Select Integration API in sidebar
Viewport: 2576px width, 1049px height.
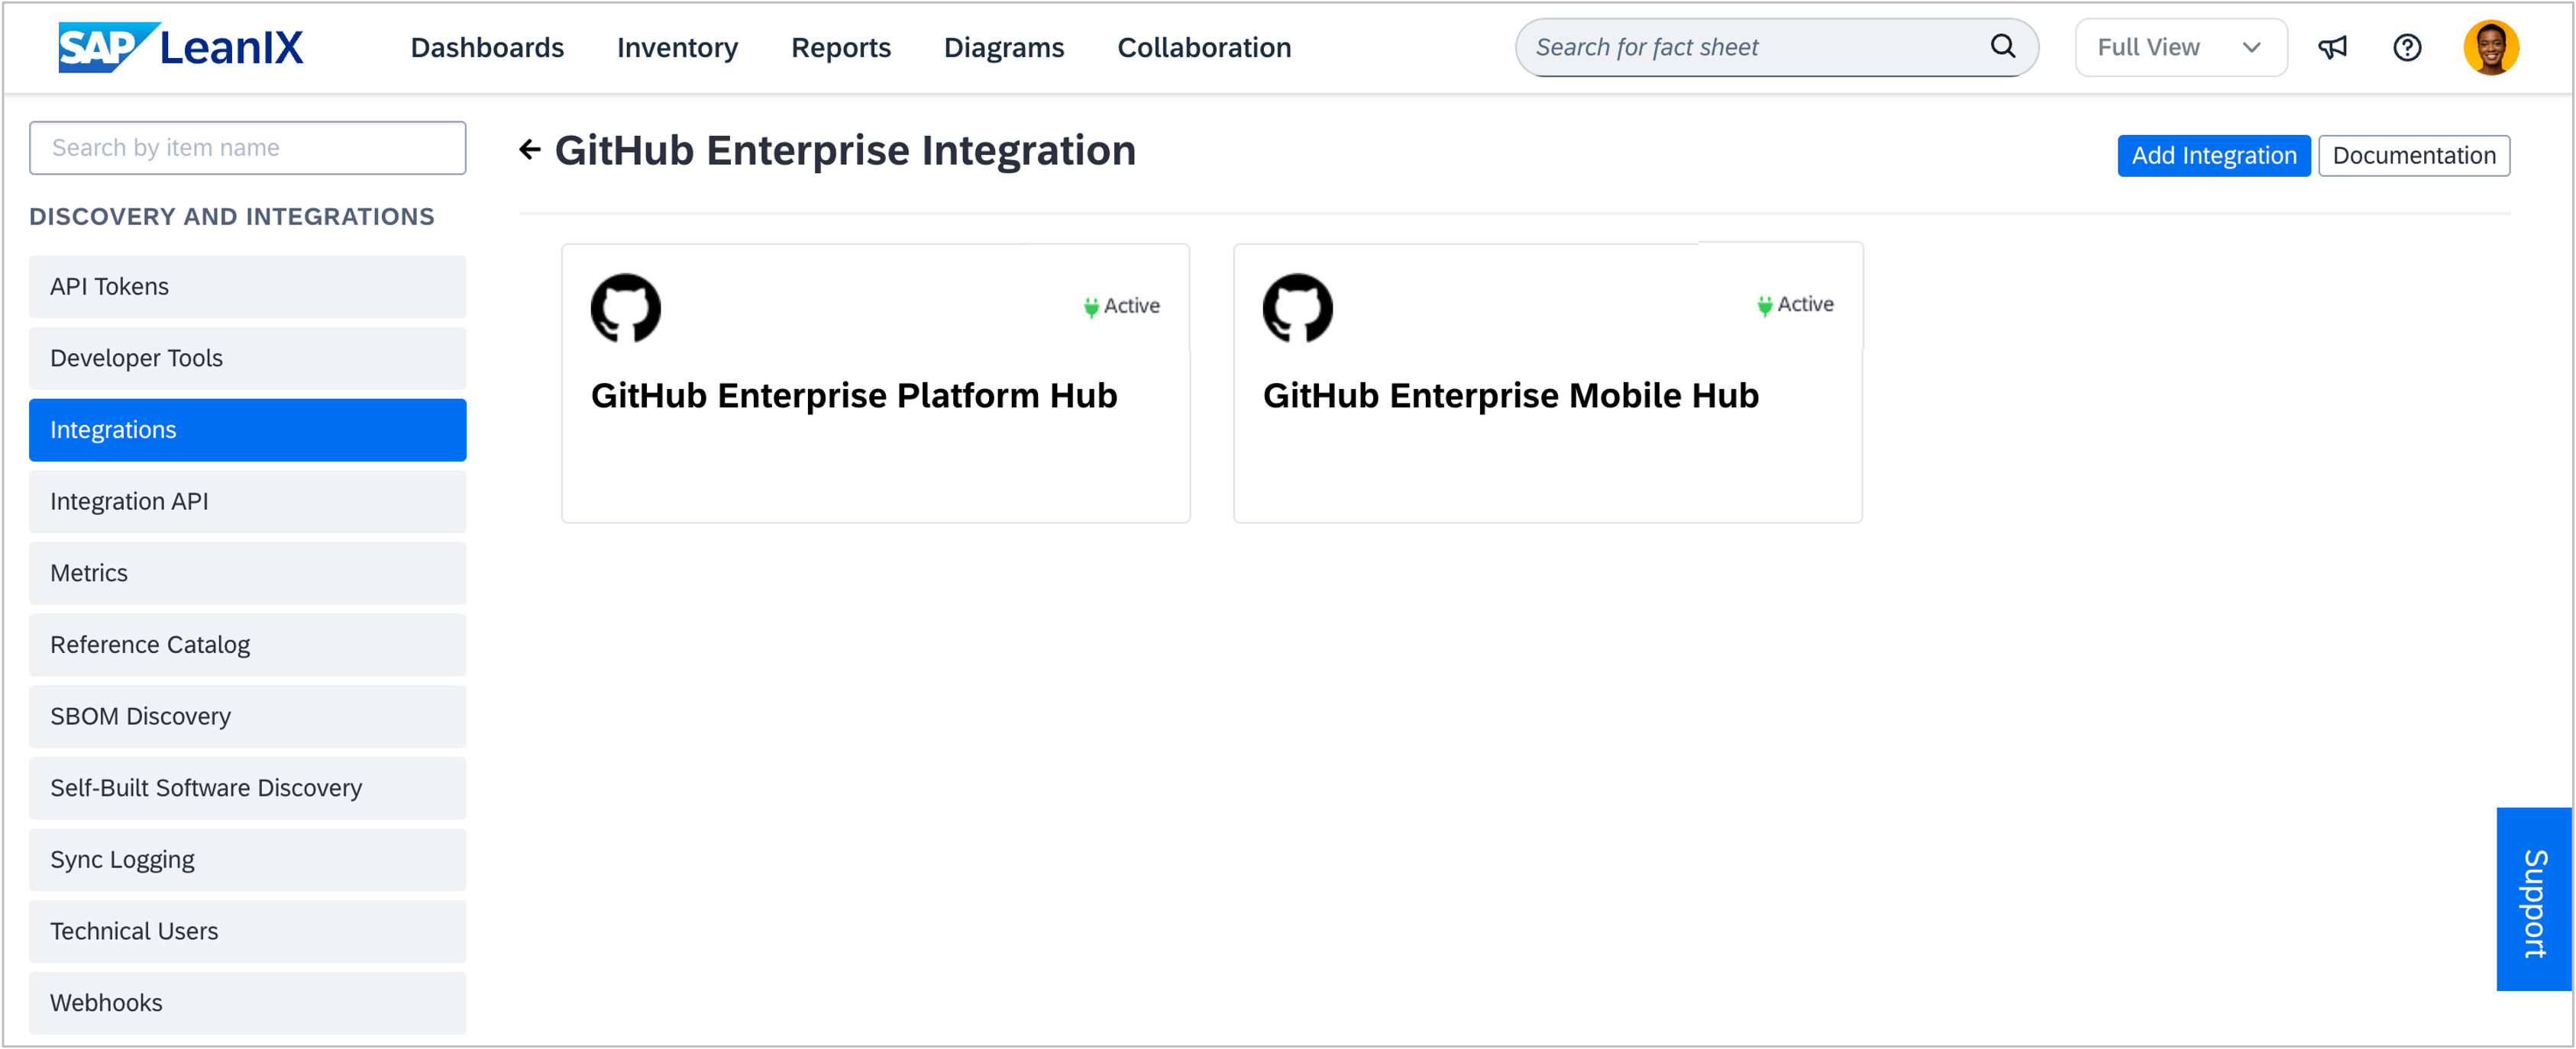(x=248, y=501)
